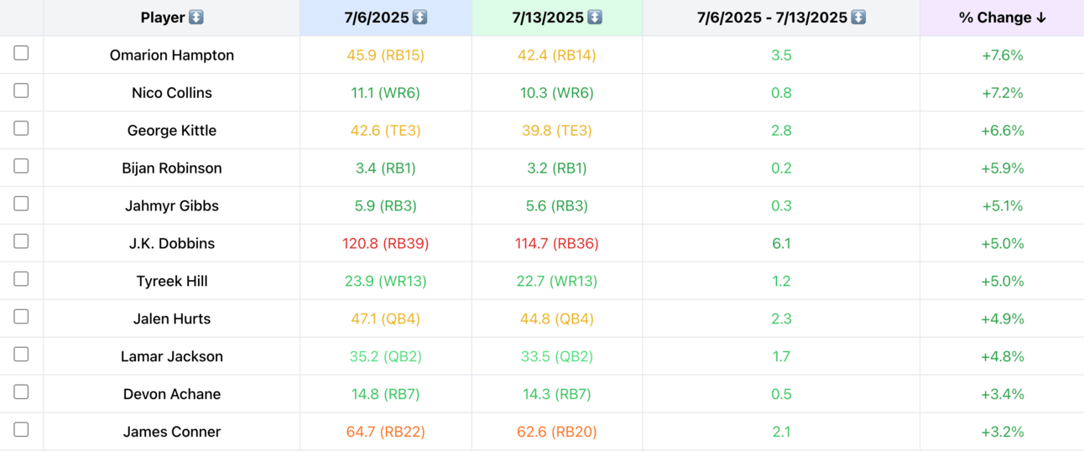The height and width of the screenshot is (451, 1084).
Task: Mark the Jahmyr Gibbs checkbox
Action: tap(21, 204)
